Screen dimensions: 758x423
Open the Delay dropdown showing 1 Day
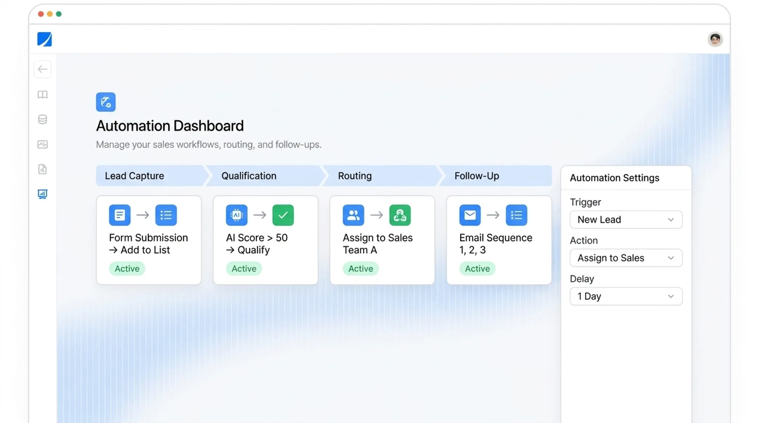(x=626, y=296)
